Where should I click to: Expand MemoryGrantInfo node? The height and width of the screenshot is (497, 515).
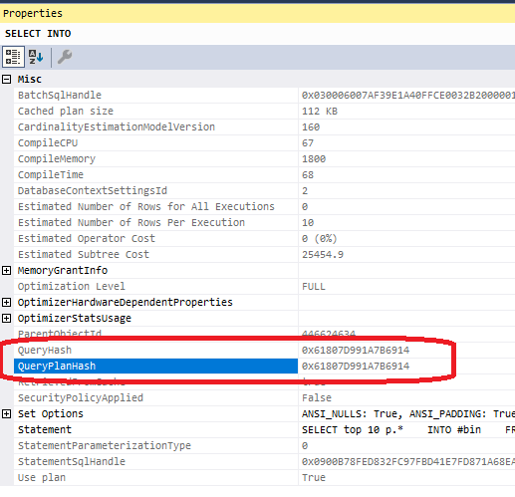pyautogui.click(x=6, y=271)
